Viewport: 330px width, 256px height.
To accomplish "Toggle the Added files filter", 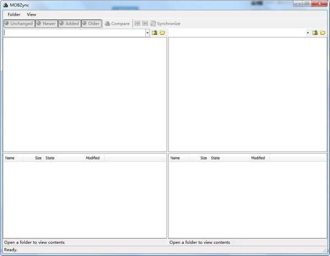I will pyautogui.click(x=69, y=24).
